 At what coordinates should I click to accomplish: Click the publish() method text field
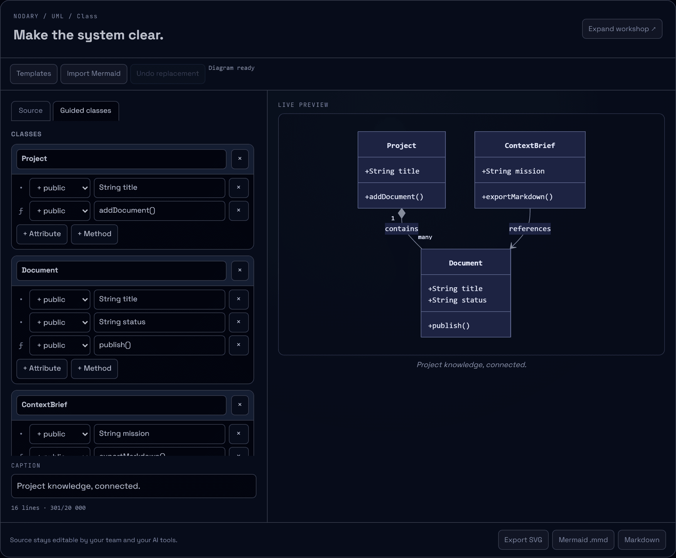pos(160,345)
